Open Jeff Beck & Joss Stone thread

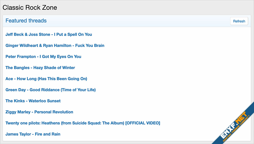point(49,34)
